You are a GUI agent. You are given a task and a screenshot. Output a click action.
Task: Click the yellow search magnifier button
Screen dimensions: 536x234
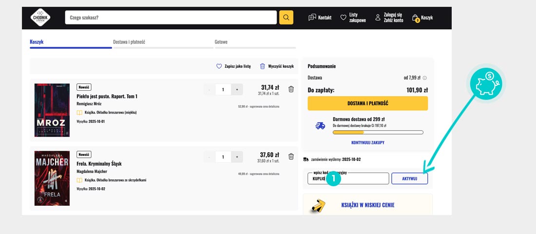286,18
